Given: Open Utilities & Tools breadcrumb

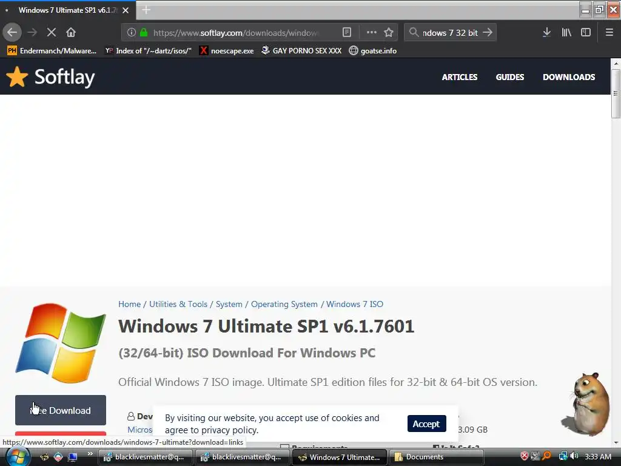Looking at the screenshot, I should point(178,304).
